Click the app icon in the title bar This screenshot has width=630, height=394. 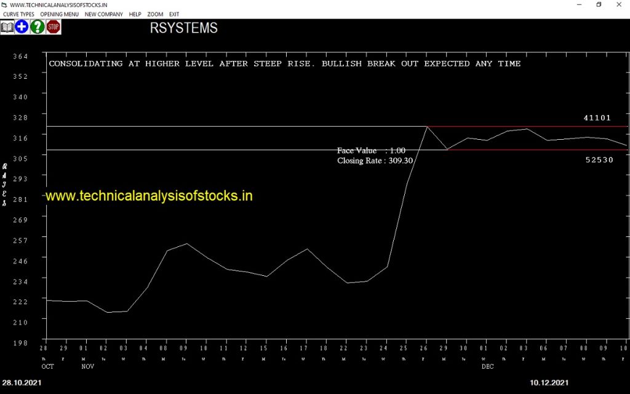click(5, 5)
